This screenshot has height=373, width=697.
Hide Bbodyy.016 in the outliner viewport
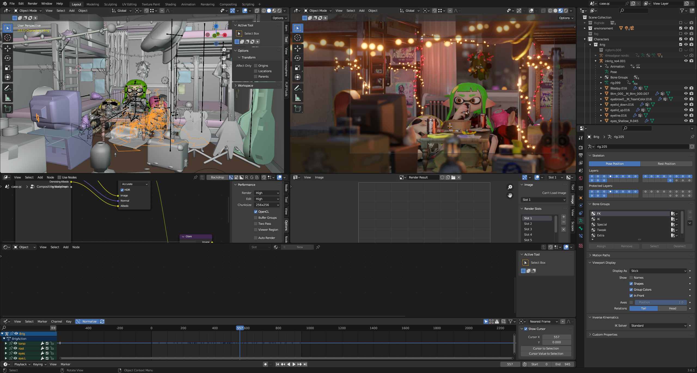pyautogui.click(x=686, y=88)
